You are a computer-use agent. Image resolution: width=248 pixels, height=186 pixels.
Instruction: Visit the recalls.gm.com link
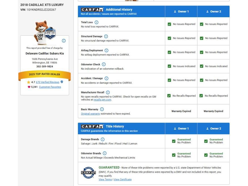click(102, 100)
